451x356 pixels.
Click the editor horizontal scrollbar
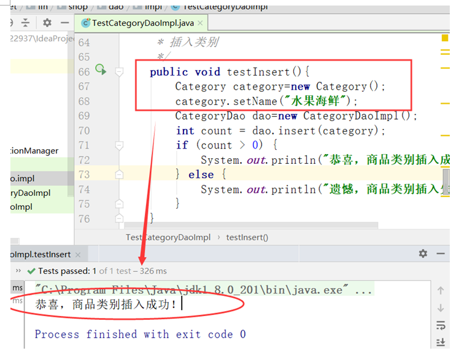(x=251, y=225)
